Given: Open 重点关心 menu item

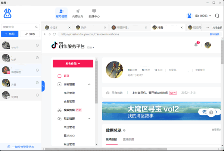Looking at the screenshot, I should [69, 136].
